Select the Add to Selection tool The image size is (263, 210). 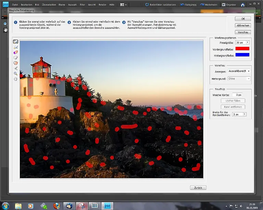click(15, 57)
